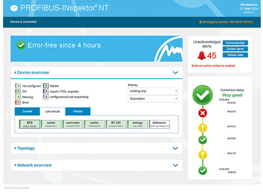Open the 'existing only' display dropdown
The width and height of the screenshot is (263, 192).
pyautogui.click(x=153, y=91)
